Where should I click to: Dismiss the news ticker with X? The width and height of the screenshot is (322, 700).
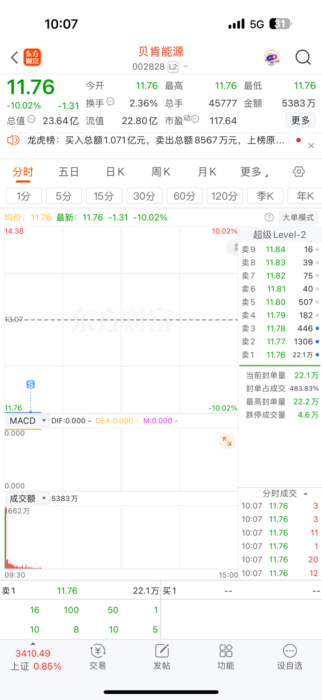[311, 146]
